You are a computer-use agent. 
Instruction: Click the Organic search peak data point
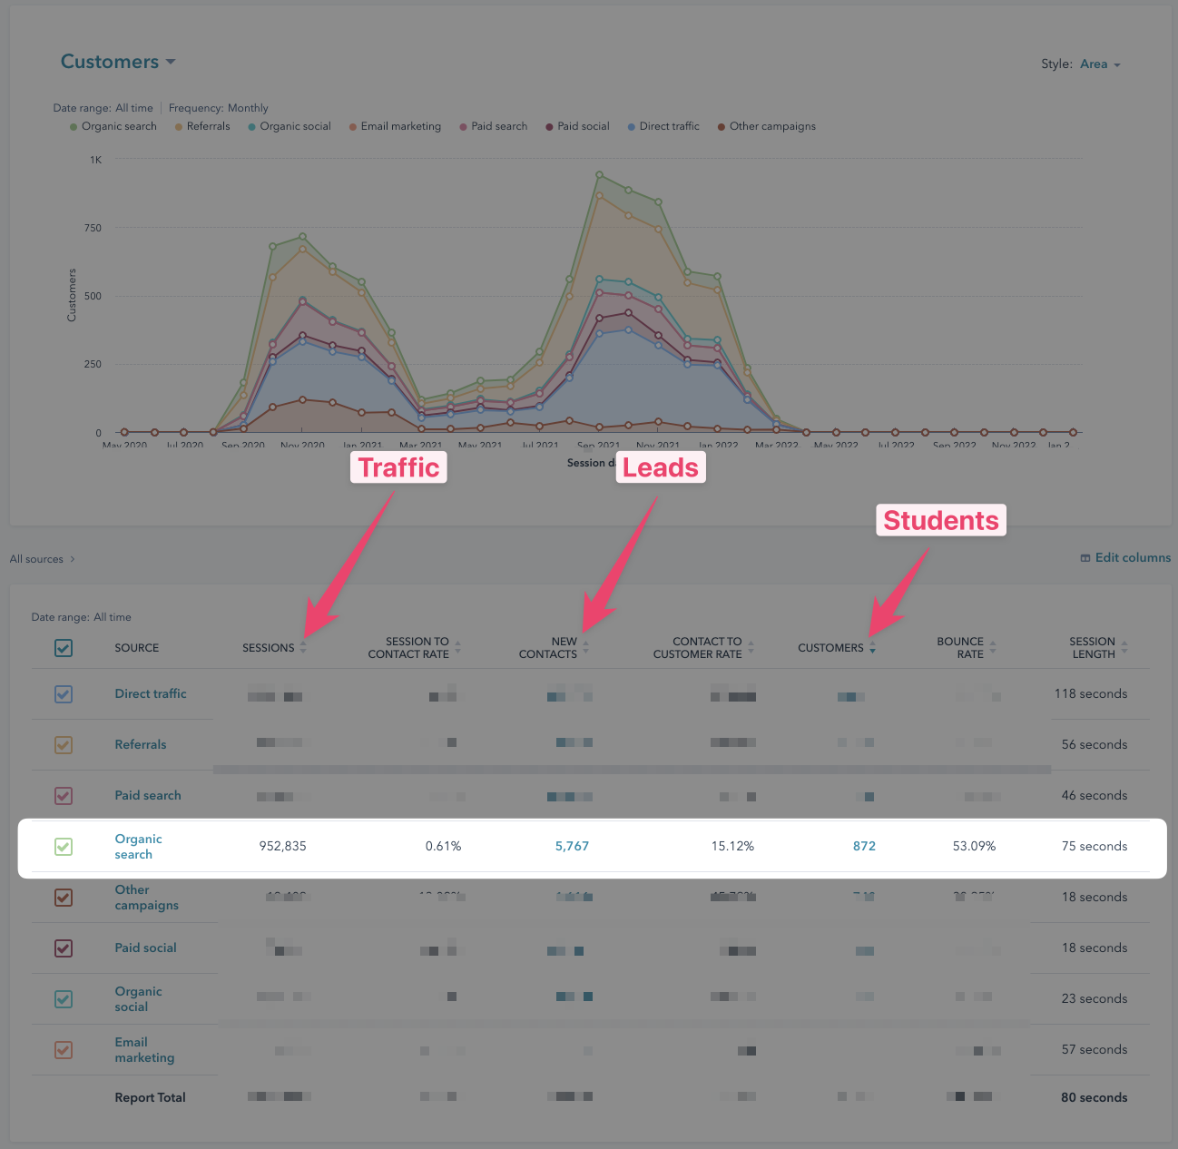(x=599, y=174)
